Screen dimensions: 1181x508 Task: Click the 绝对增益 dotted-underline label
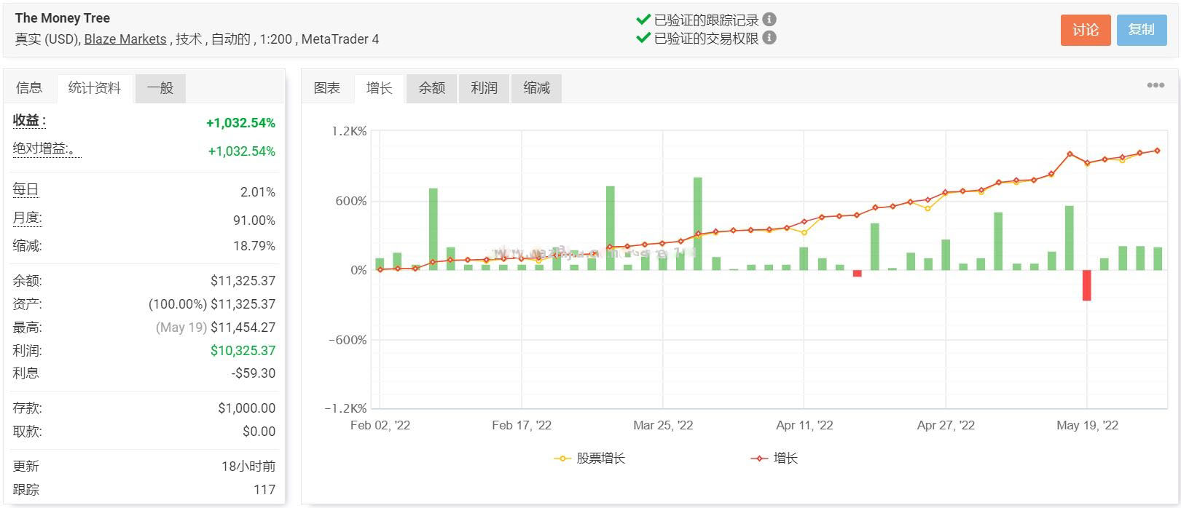(44, 148)
